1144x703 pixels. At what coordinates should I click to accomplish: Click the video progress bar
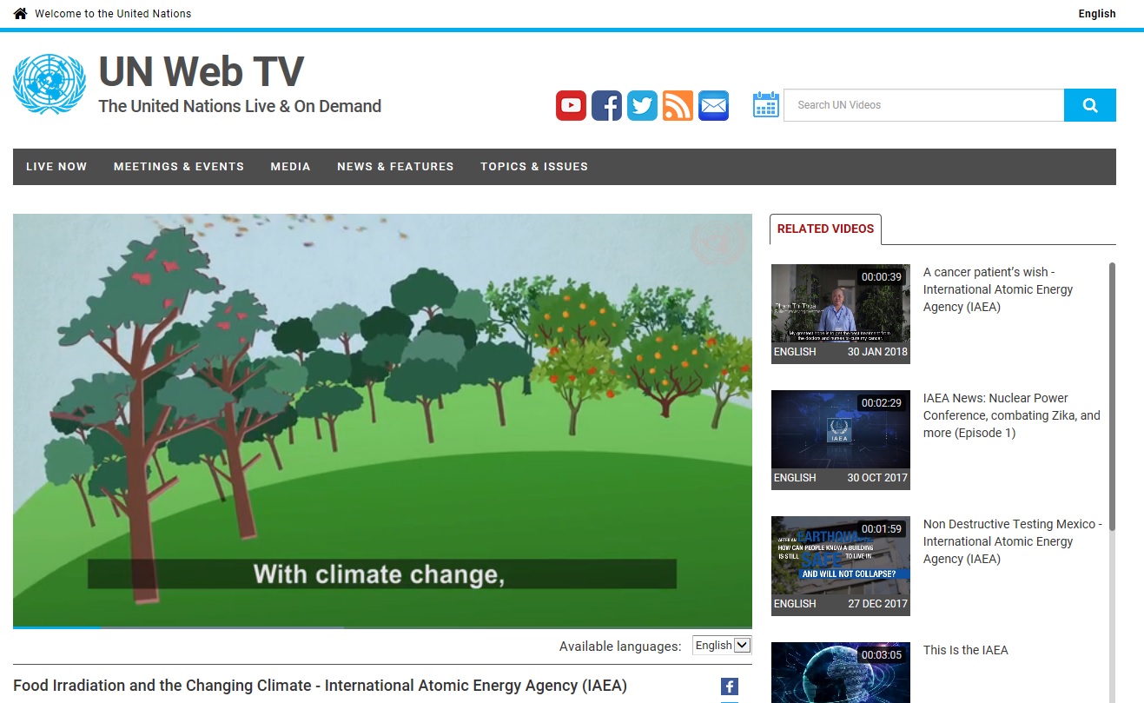click(x=382, y=627)
